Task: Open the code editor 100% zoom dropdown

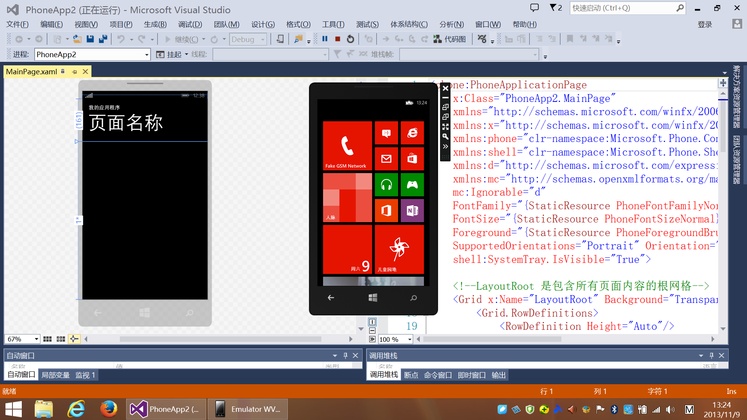Action: pyautogui.click(x=410, y=339)
